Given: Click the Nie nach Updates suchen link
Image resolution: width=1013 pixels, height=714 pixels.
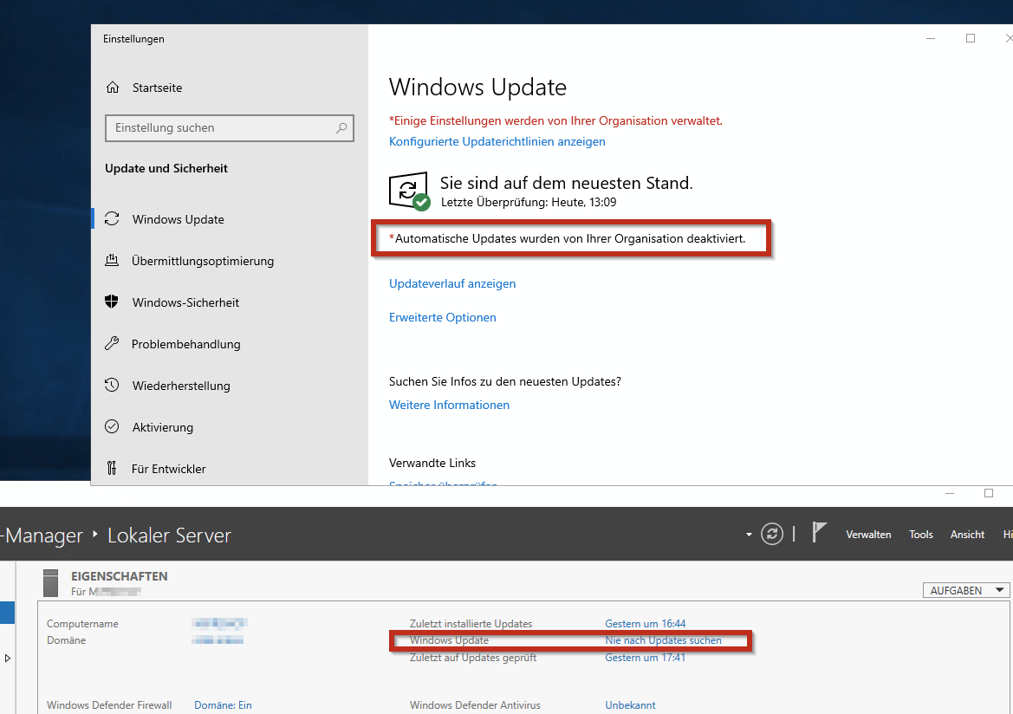Looking at the screenshot, I should tap(663, 641).
